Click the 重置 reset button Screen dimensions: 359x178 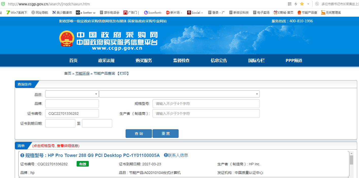coord(165,134)
